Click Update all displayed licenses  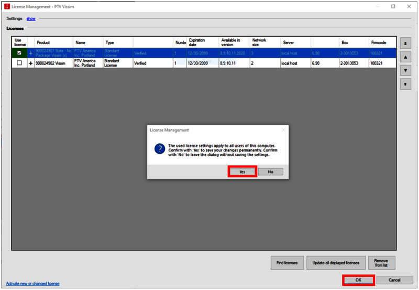coord(335,263)
